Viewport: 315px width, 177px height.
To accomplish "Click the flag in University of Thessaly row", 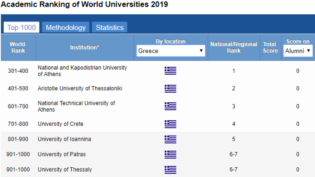I will [170, 170].
